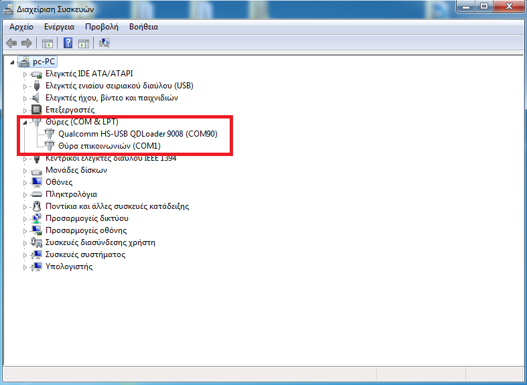The image size is (527, 385).
Task: Click the Πληκτρολόγια keyboard icon
Action: pos(36,195)
